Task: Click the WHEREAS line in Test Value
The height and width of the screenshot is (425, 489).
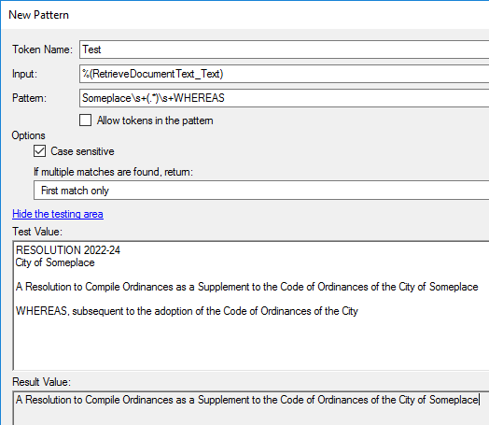Action: pyautogui.click(x=187, y=311)
